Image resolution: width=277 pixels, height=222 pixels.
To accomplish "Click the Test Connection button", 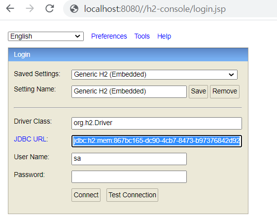I will tap(132, 195).
